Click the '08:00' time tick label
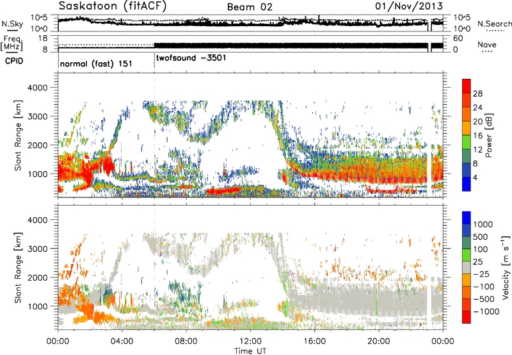Viewport: 512px width, 355px height. click(186, 342)
